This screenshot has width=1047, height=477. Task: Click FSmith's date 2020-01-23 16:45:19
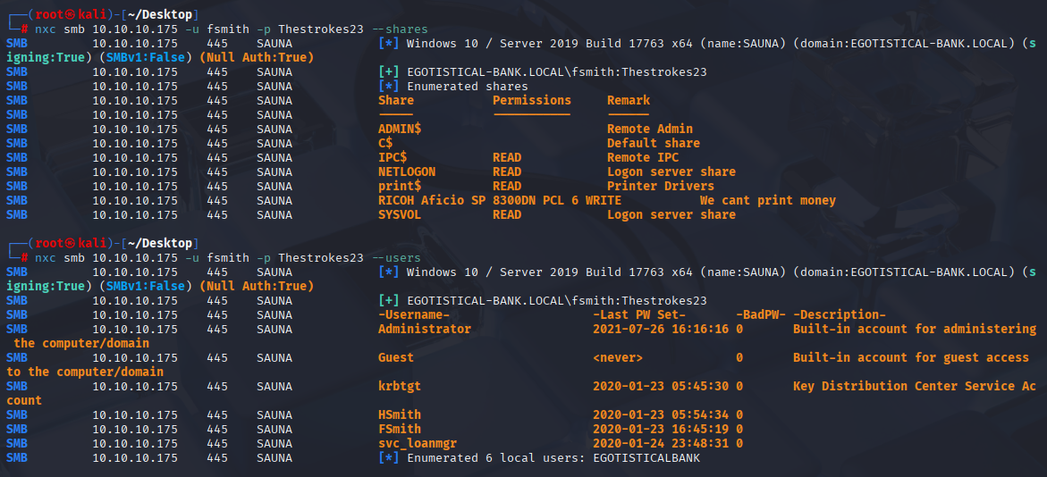(661, 429)
